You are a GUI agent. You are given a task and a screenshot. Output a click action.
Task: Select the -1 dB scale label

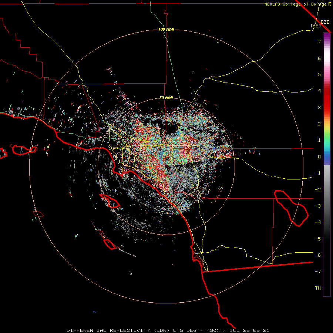[318, 173]
